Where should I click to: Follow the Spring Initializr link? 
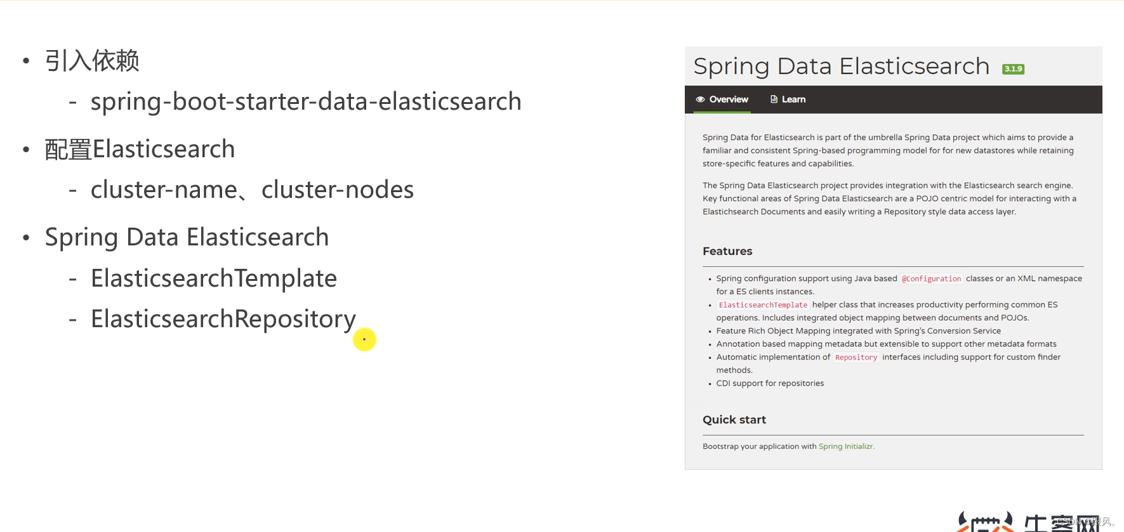click(845, 446)
